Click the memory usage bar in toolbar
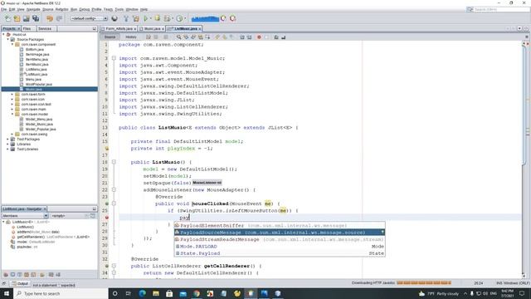 (x=205, y=18)
